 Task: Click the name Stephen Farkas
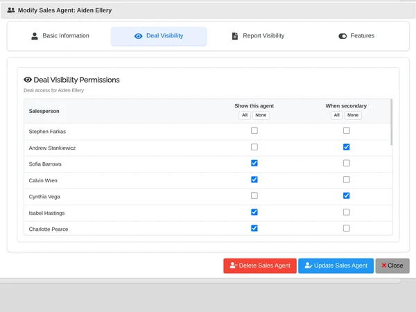47,132
